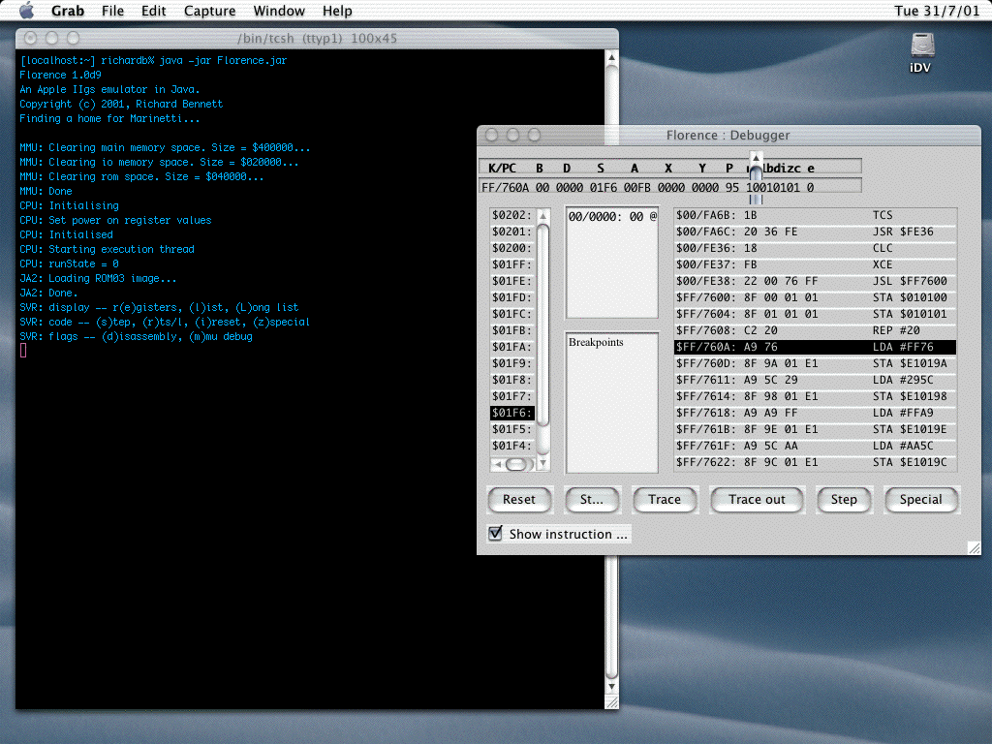The image size is (992, 744).
Task: Click the S register value 01F6
Action: [x=603, y=187]
